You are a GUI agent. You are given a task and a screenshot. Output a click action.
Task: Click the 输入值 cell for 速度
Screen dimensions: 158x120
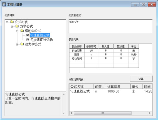coord(106,55)
